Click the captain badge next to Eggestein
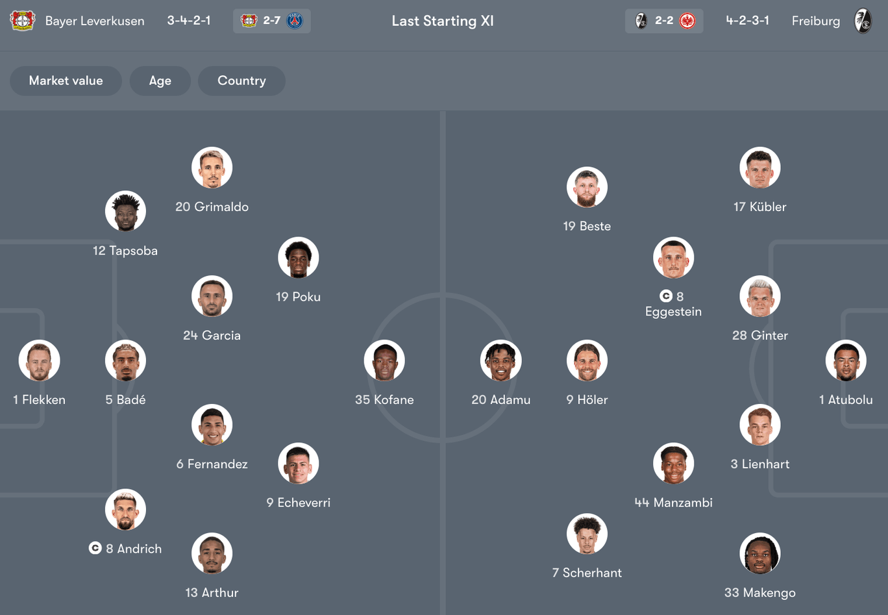Image resolution: width=888 pixels, height=615 pixels. click(x=666, y=295)
